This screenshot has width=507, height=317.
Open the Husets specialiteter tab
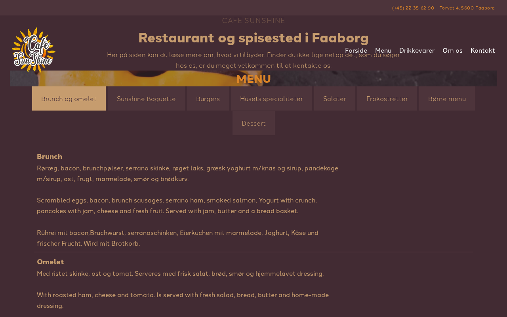(271, 99)
